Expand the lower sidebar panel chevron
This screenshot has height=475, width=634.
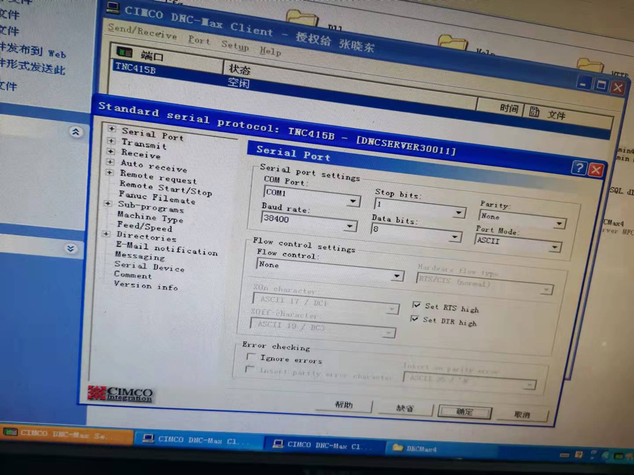tap(70, 248)
